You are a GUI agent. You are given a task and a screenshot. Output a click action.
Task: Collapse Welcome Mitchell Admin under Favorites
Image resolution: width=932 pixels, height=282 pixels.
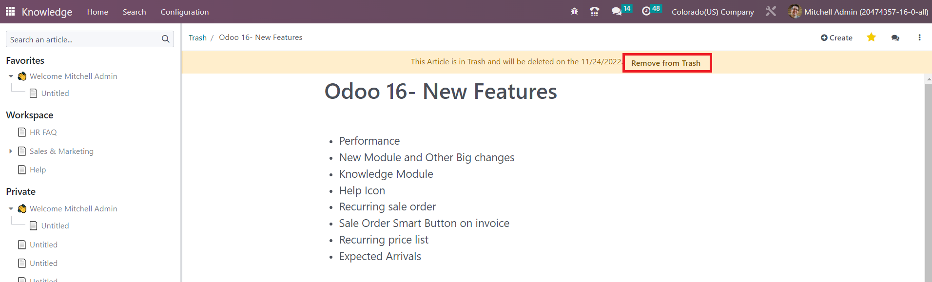[x=11, y=76]
